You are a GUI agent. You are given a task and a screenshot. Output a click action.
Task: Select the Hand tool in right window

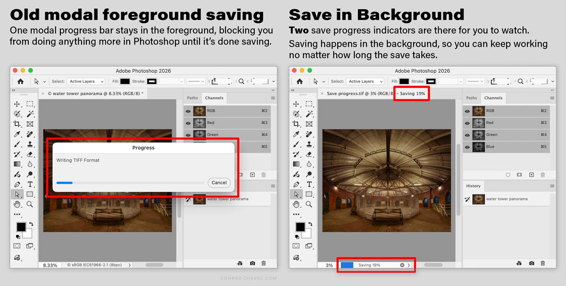(296, 204)
